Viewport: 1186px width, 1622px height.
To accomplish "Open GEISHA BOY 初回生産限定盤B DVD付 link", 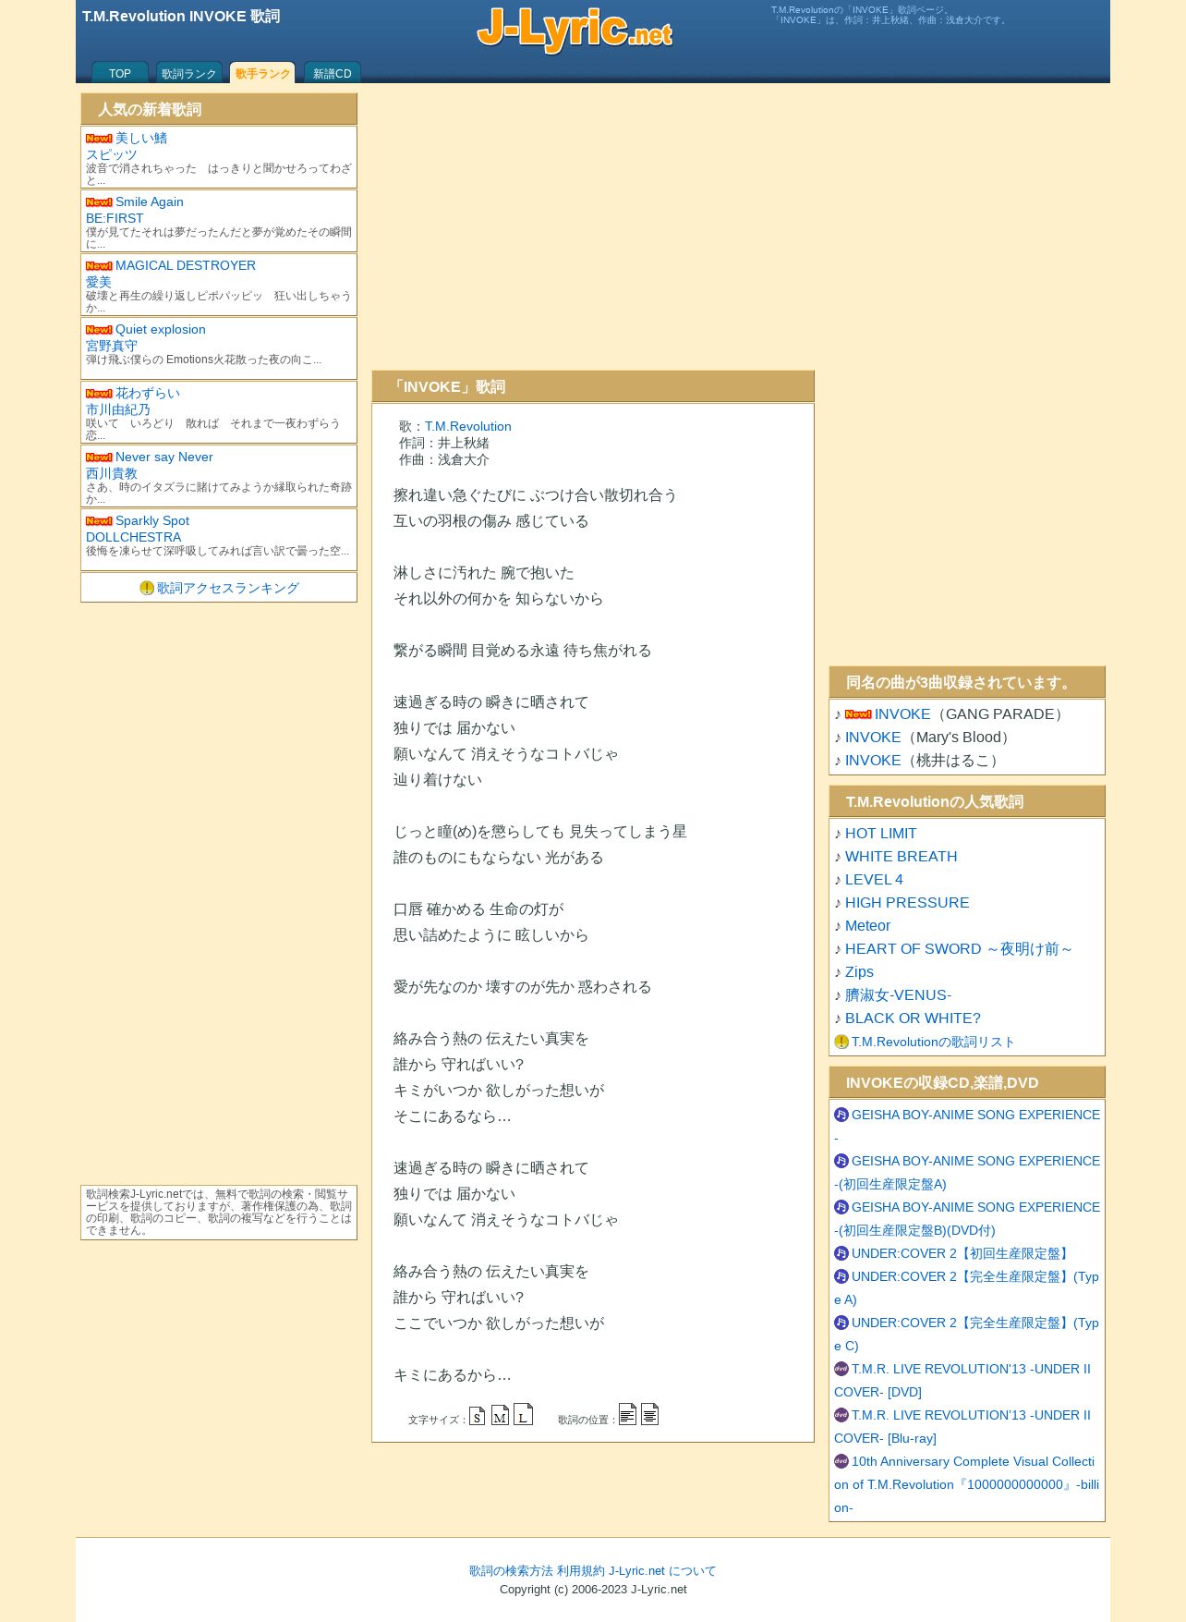I will pyautogui.click(x=967, y=1218).
